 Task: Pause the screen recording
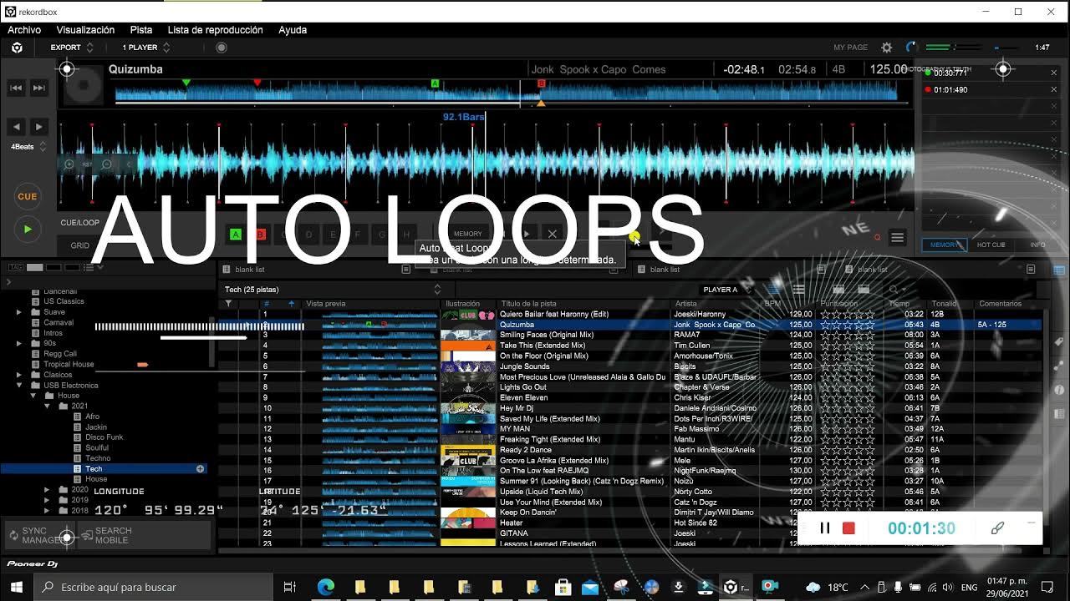pos(825,528)
